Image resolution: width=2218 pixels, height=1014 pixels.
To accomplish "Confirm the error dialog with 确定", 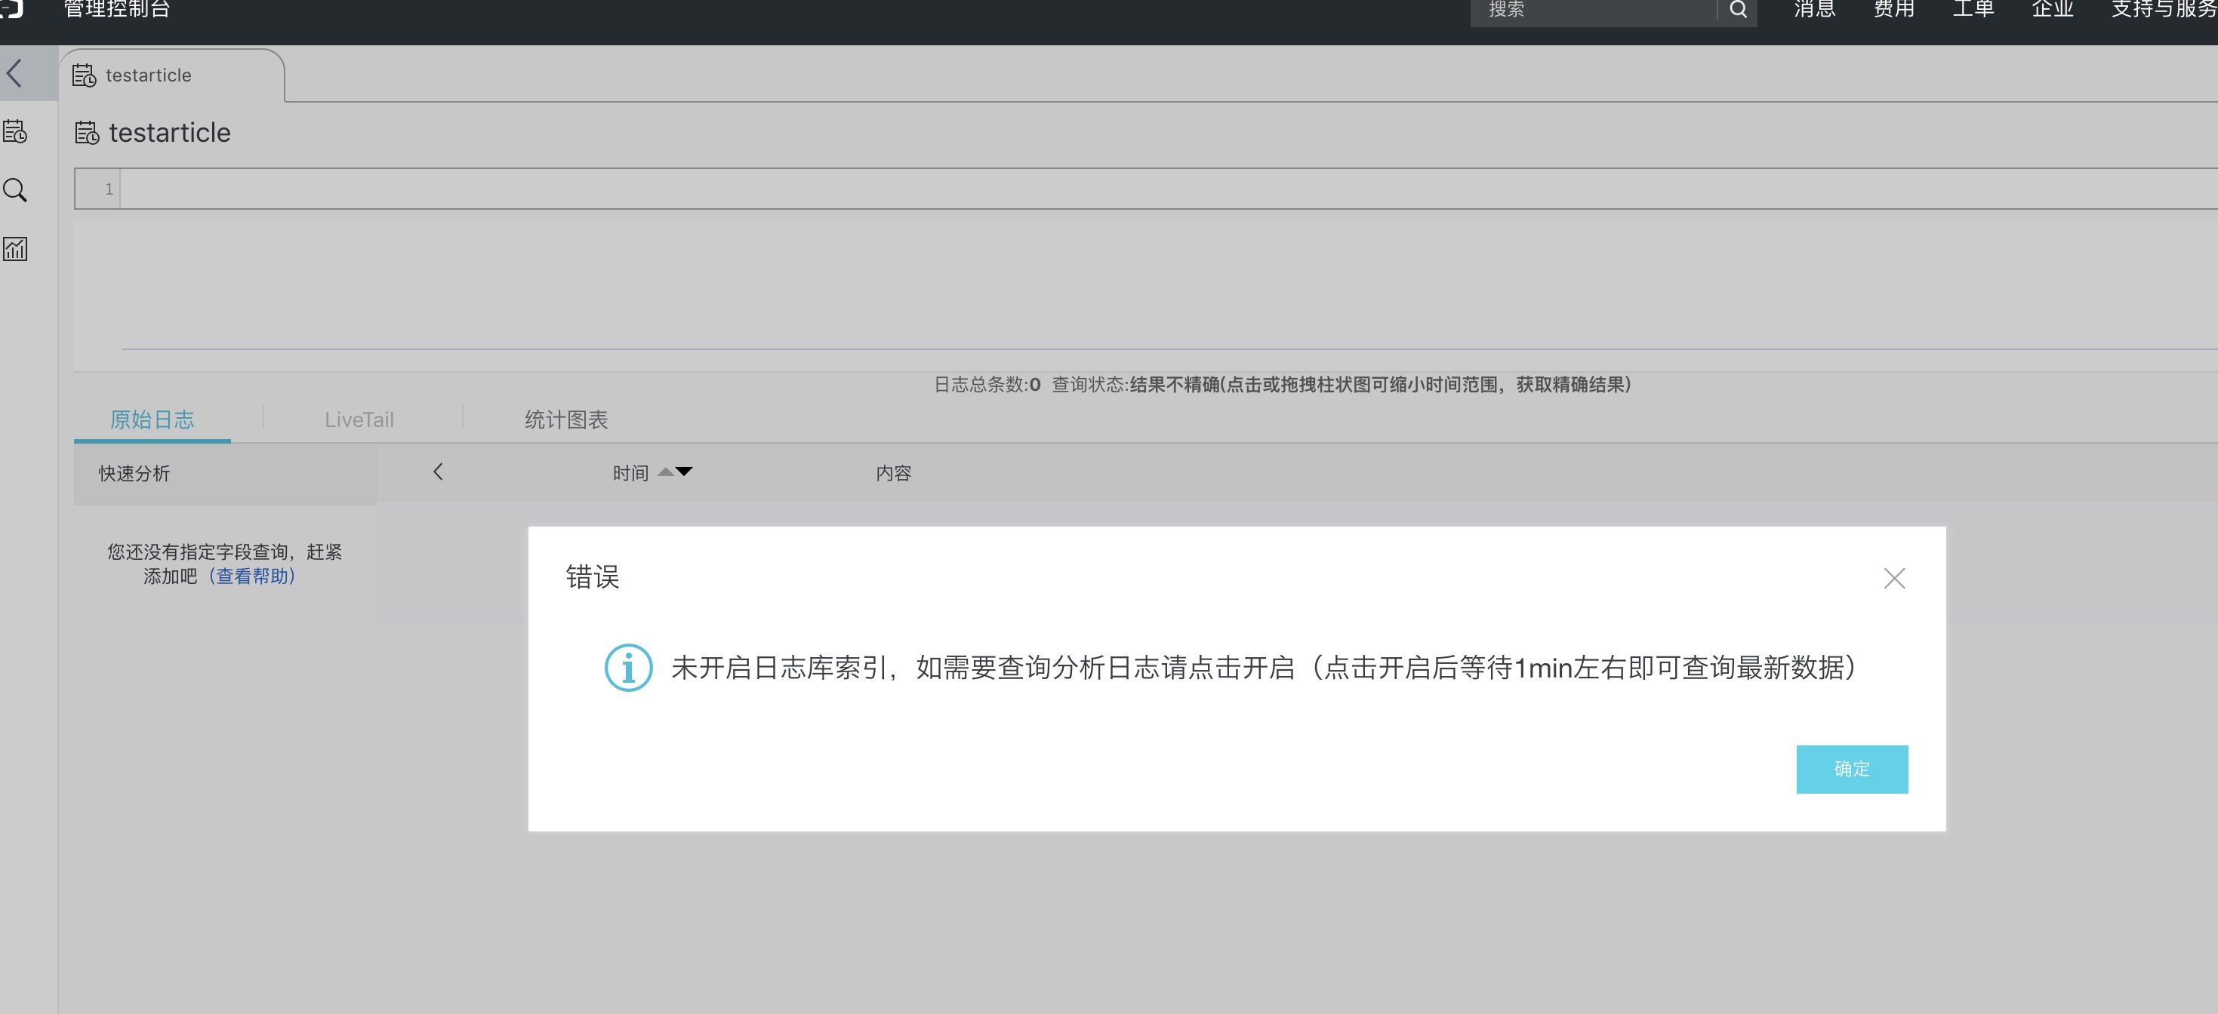I will [x=1851, y=769].
